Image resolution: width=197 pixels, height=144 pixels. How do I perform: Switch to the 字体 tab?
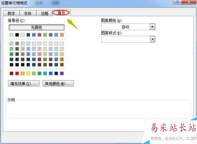(x=28, y=13)
